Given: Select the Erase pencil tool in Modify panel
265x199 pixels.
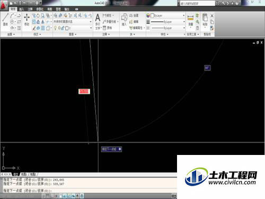Looking at the screenshot, I should 34,28.
